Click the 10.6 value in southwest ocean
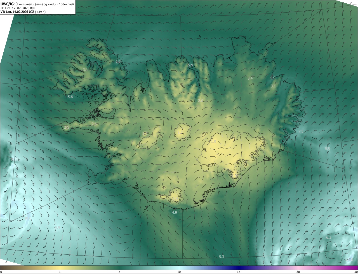Viewport: 358px width, 274px height. click(x=28, y=218)
